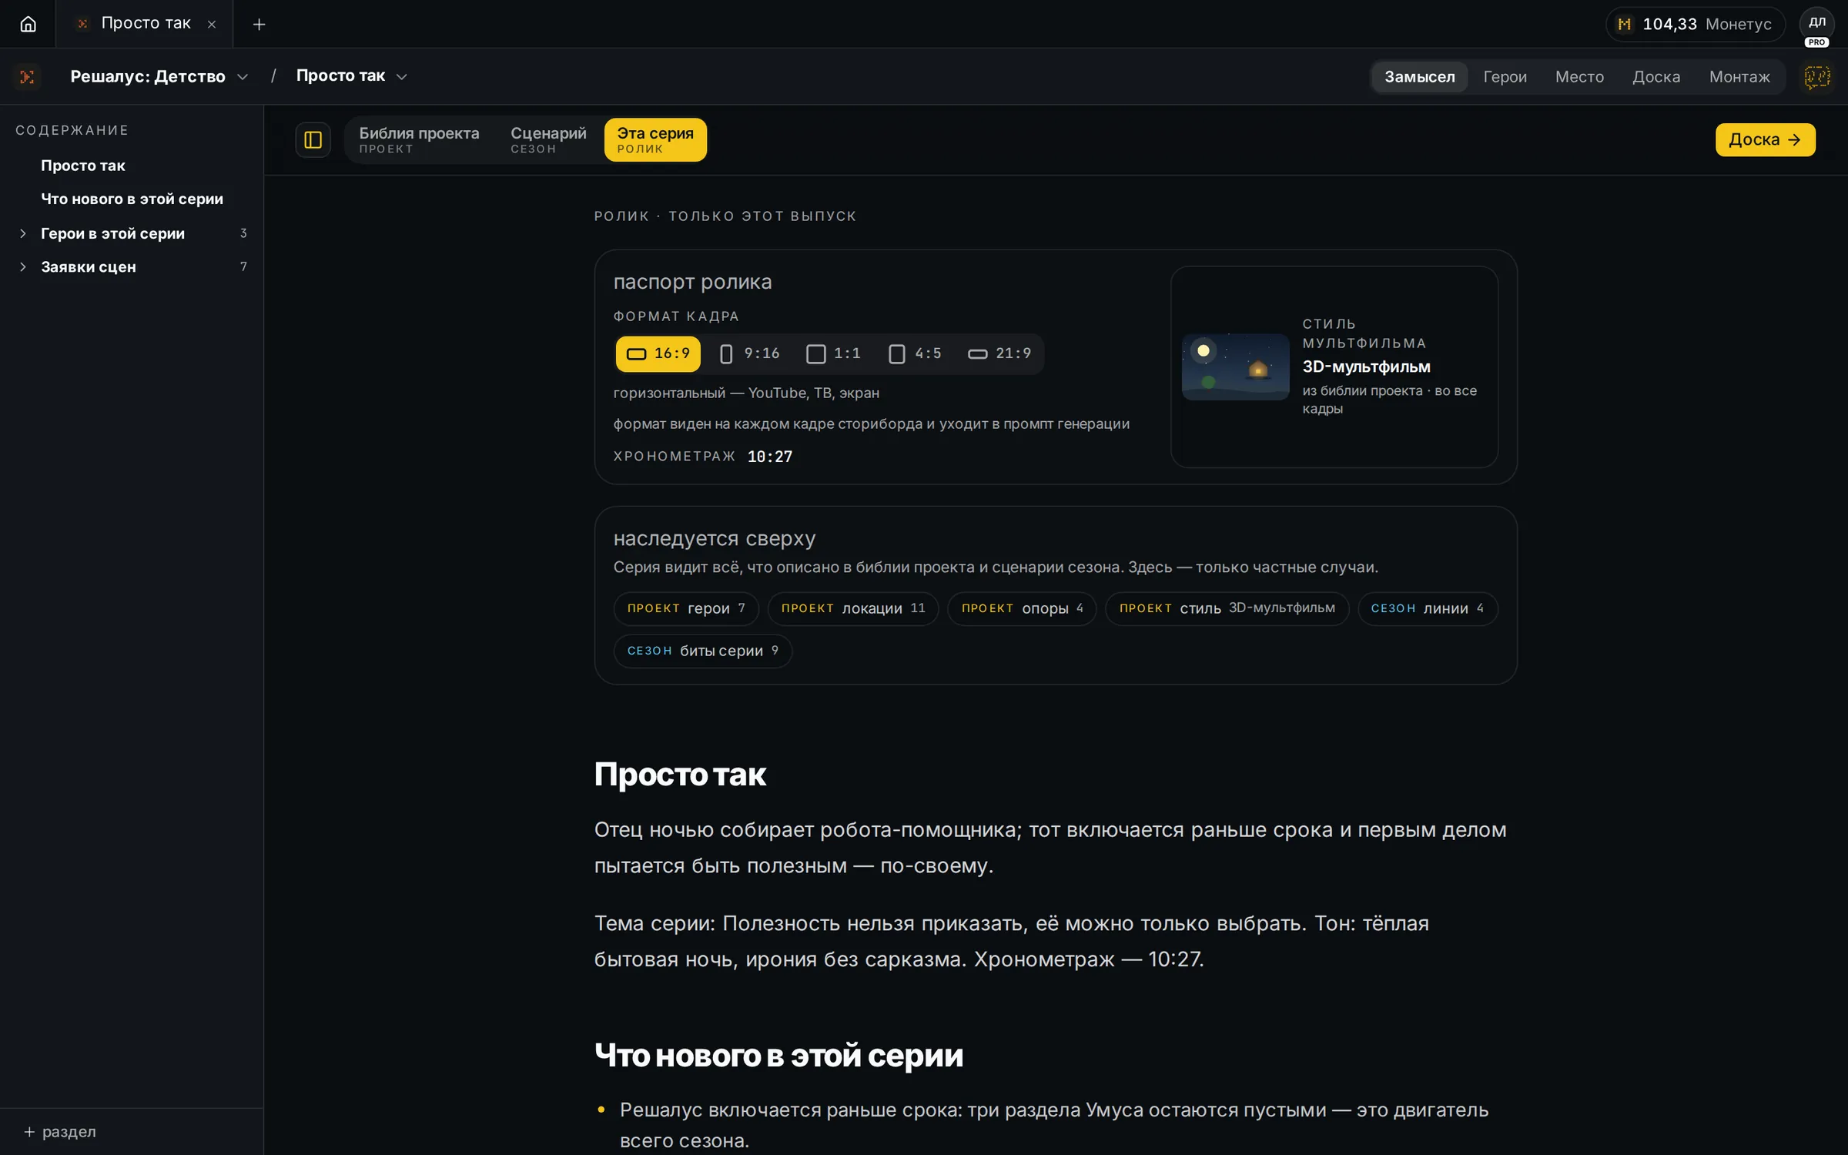Screen dimensions: 1848x1155
Task: Open the assistant icon at top right
Action: [1817, 76]
